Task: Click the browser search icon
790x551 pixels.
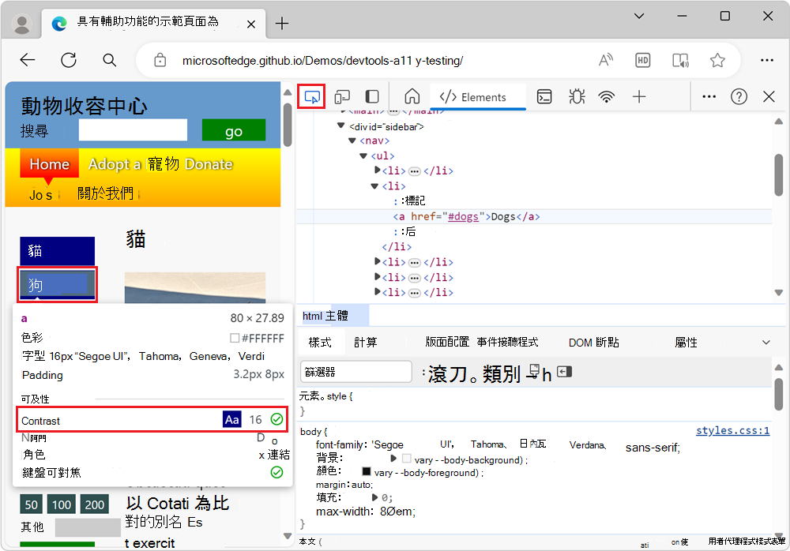Action: point(109,61)
